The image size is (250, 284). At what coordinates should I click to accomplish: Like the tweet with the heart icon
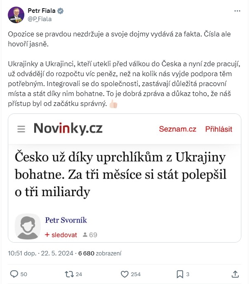click(125, 274)
